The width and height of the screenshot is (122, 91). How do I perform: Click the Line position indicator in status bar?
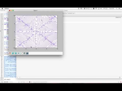(x=5, y=82)
